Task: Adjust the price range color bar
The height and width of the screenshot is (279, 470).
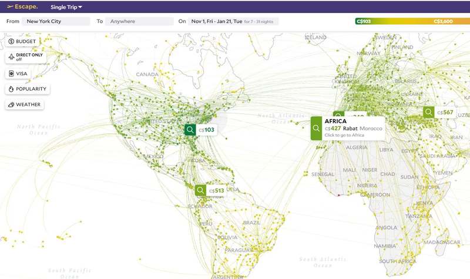Action: pos(412,21)
